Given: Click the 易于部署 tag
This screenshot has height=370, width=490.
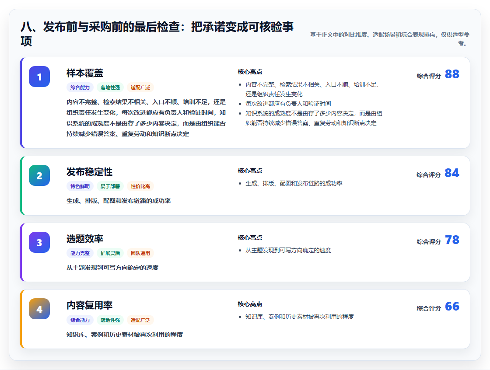Looking at the screenshot, I should coord(110,186).
